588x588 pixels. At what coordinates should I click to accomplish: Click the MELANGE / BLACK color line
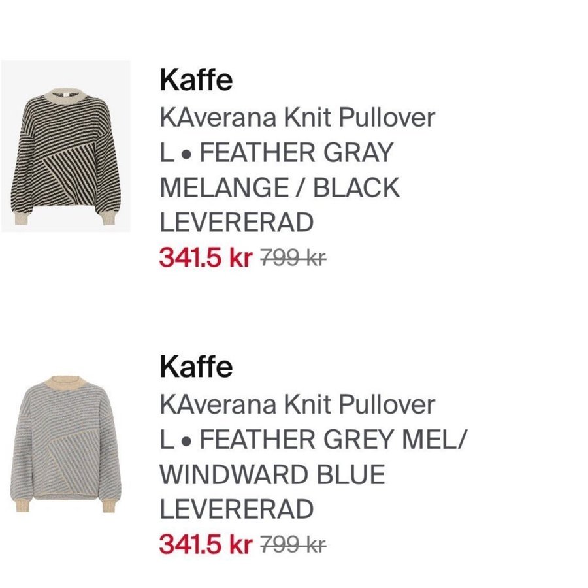click(x=280, y=188)
